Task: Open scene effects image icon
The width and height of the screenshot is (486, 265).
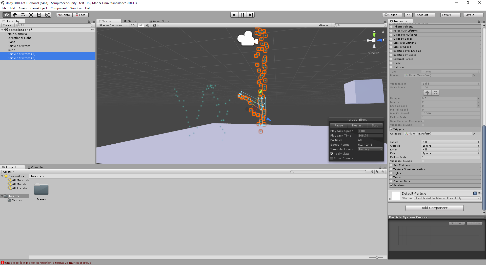Action: click(x=154, y=25)
